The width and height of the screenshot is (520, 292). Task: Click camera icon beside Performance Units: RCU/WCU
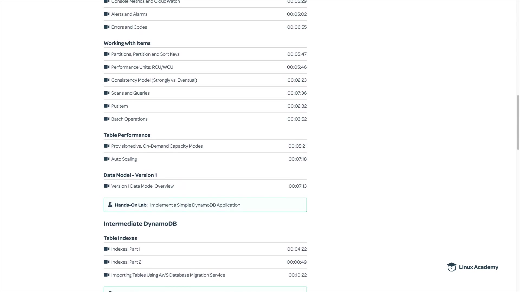[x=107, y=67]
